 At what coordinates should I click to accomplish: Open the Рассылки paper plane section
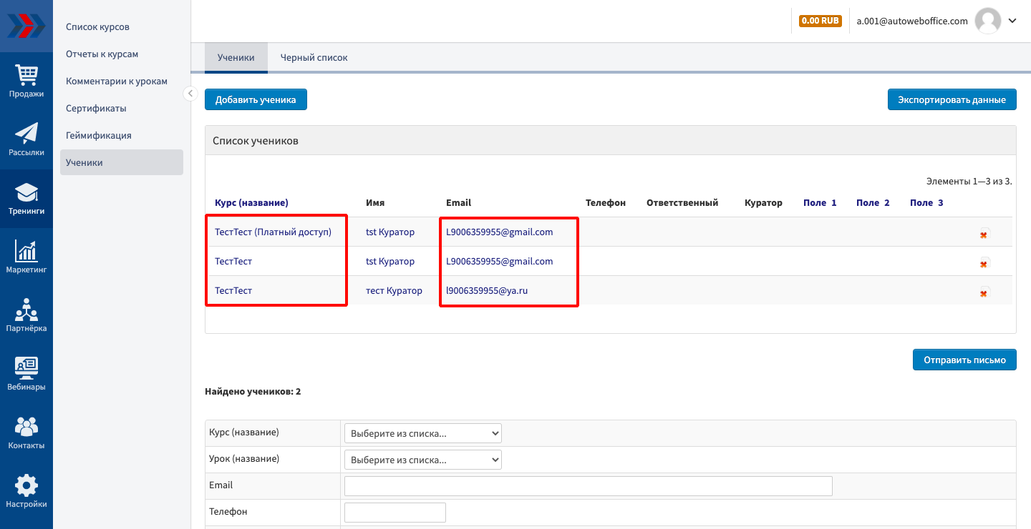pyautogui.click(x=26, y=139)
